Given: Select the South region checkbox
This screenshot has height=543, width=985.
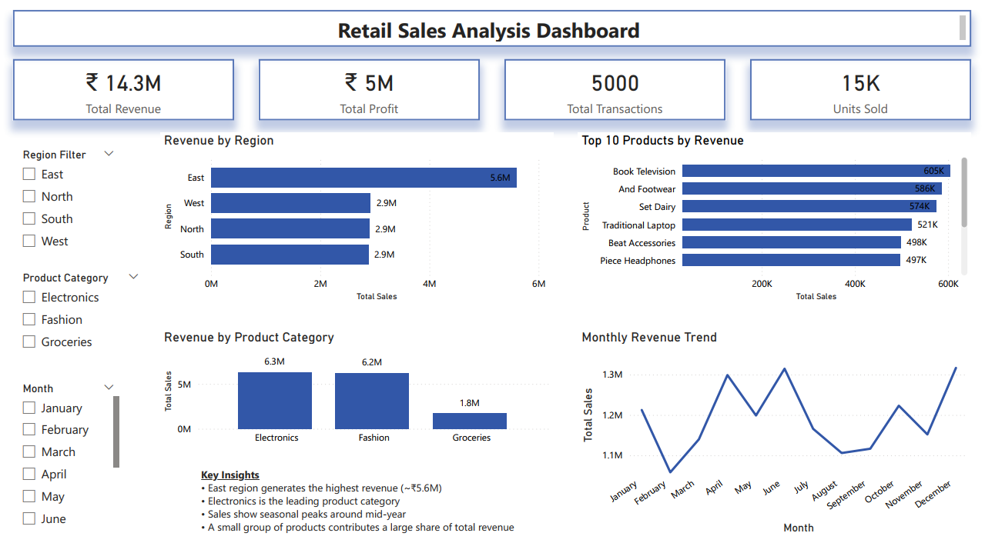Looking at the screenshot, I should click(x=28, y=218).
